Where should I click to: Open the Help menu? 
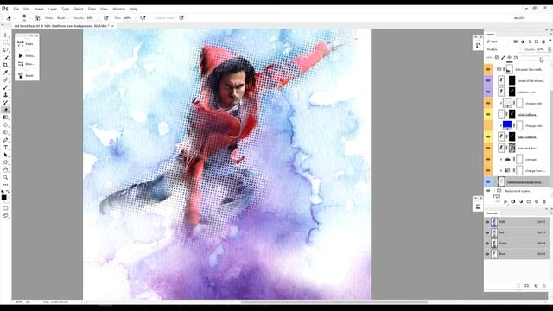point(134,9)
